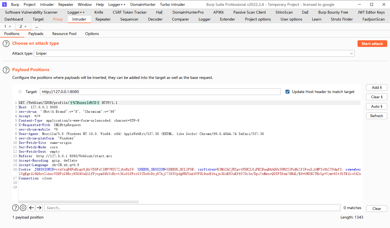Switch to JWT Editor Keys tab
Screen dimensions: 390x228
[x=371, y=12]
